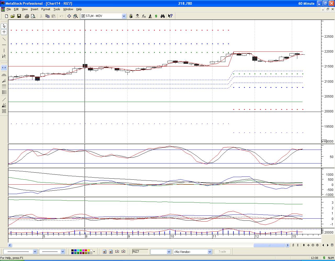The width and height of the screenshot is (335, 261).
Task: Open the Edit menu
Action: pos(16,9)
